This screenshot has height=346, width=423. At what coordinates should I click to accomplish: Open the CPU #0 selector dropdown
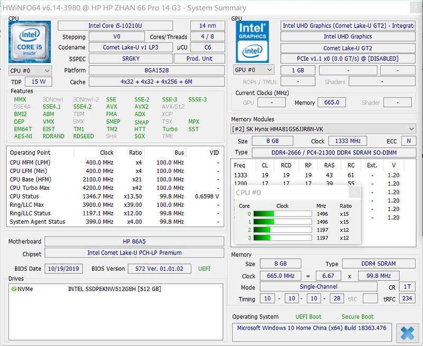click(x=30, y=71)
